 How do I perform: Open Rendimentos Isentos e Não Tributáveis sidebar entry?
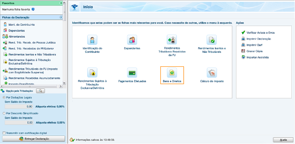[x=32, y=54]
